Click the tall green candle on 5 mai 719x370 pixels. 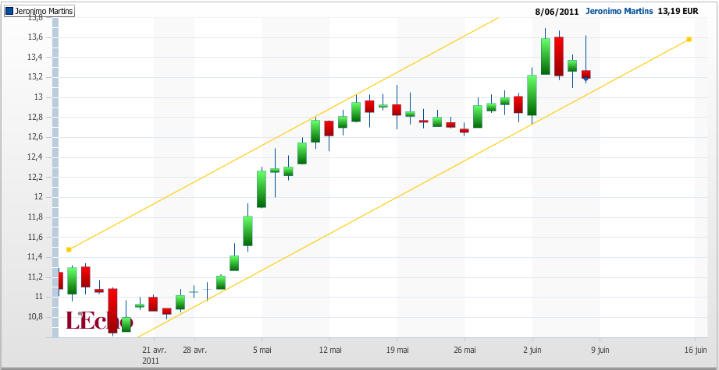(262, 189)
